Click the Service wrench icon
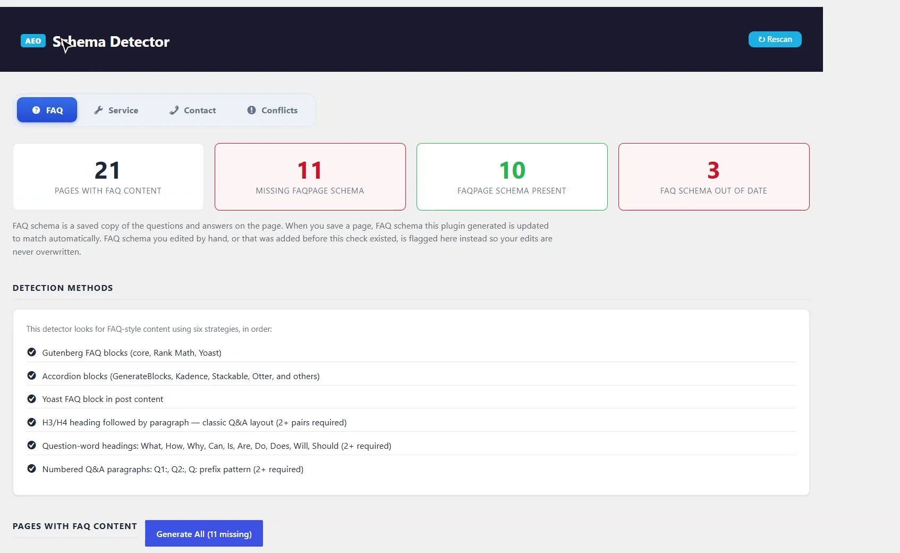Image resolution: width=900 pixels, height=553 pixels. coord(98,110)
